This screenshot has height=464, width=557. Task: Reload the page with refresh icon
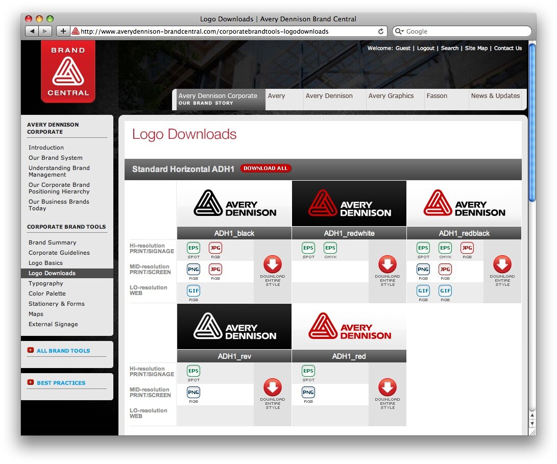point(381,31)
